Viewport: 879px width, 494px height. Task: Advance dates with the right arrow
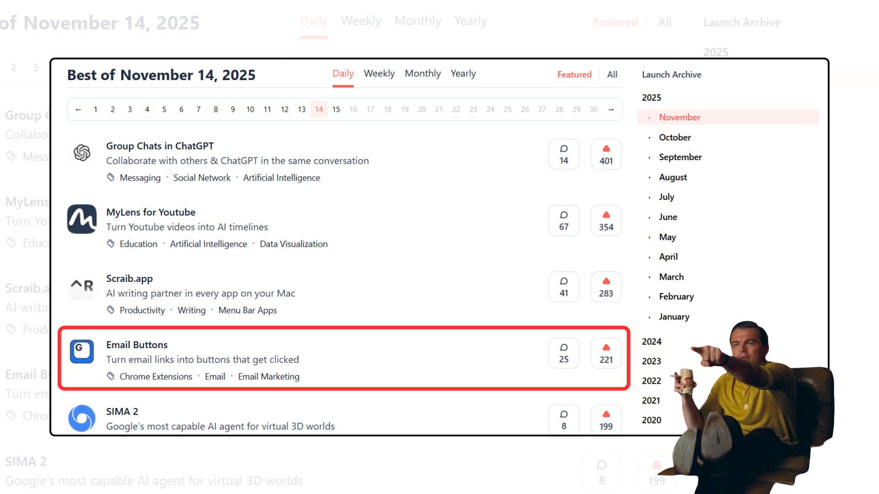point(611,109)
